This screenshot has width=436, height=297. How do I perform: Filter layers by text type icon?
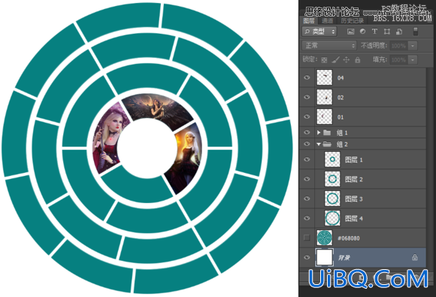pos(374,32)
